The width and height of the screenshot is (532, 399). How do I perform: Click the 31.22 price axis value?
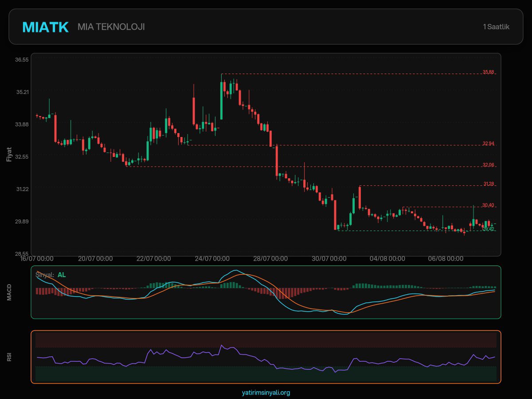coord(23,189)
